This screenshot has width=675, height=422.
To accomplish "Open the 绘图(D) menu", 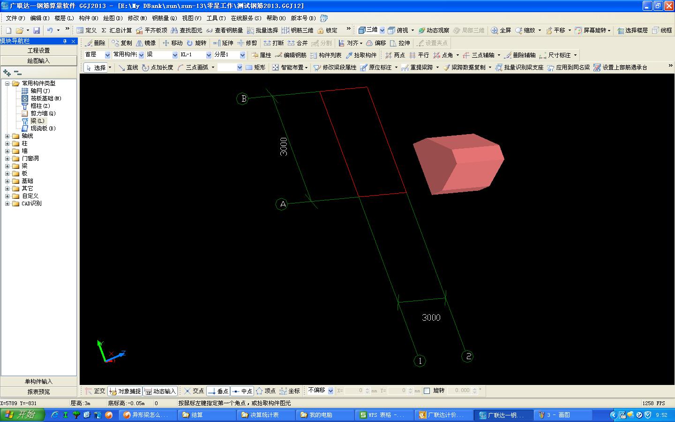I will (112, 18).
